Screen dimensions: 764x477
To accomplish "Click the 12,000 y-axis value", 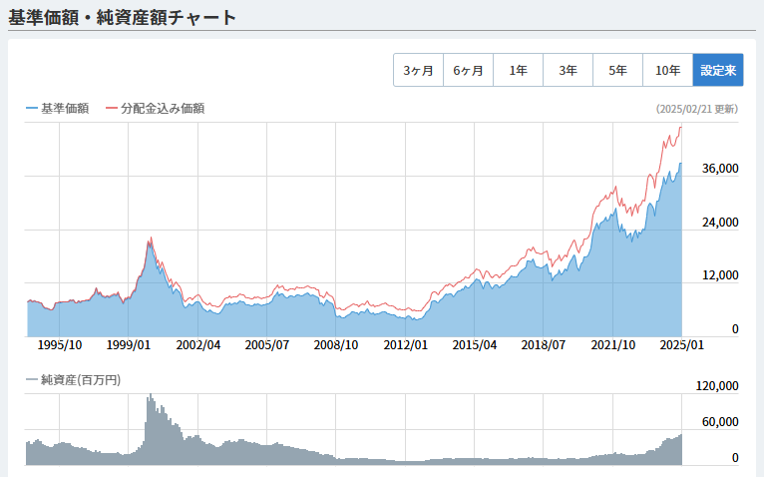I will [720, 275].
